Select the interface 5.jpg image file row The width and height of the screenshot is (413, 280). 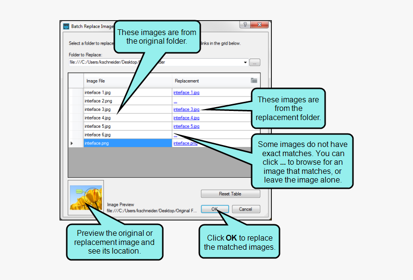coord(128,126)
